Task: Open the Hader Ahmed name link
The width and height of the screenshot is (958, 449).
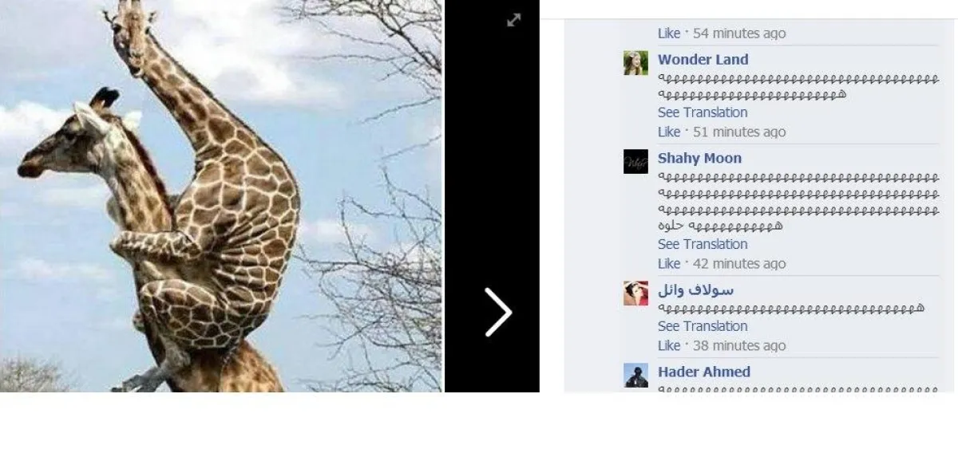Action: 704,372
